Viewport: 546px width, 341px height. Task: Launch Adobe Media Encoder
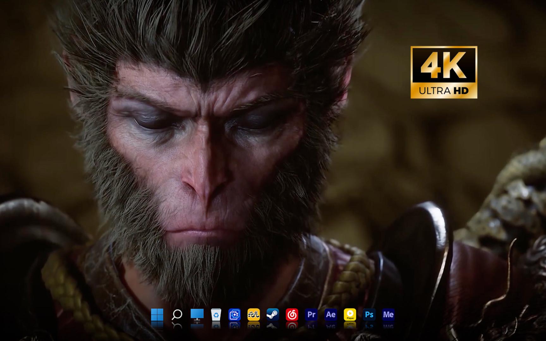(x=388, y=314)
